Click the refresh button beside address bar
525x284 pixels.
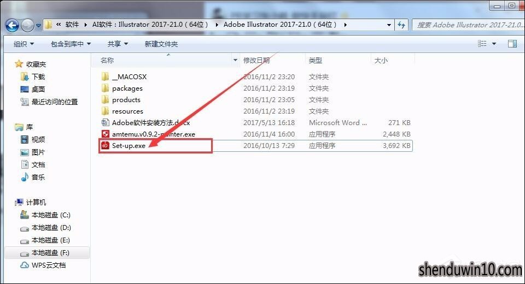(x=401, y=25)
